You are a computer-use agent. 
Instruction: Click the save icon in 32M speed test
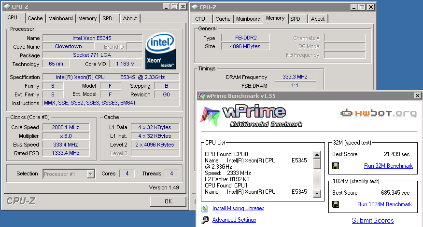(x=336, y=166)
